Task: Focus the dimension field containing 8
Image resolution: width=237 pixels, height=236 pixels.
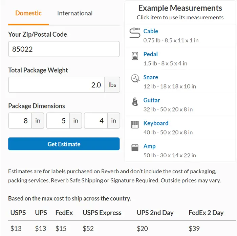Action: (20, 120)
